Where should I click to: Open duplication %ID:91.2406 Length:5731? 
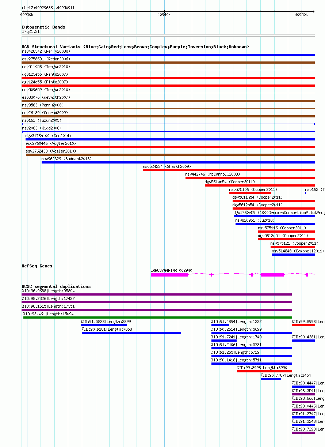[252, 348]
